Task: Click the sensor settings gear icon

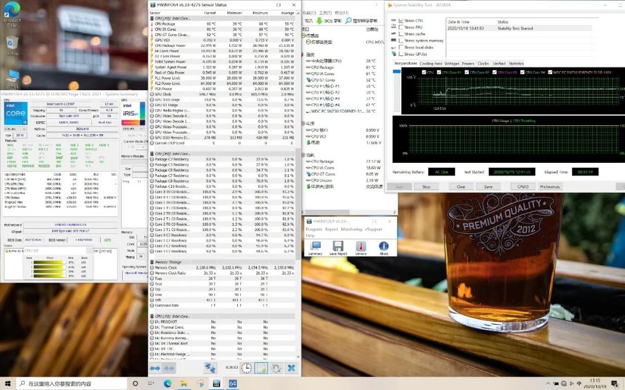Action: 277,368
